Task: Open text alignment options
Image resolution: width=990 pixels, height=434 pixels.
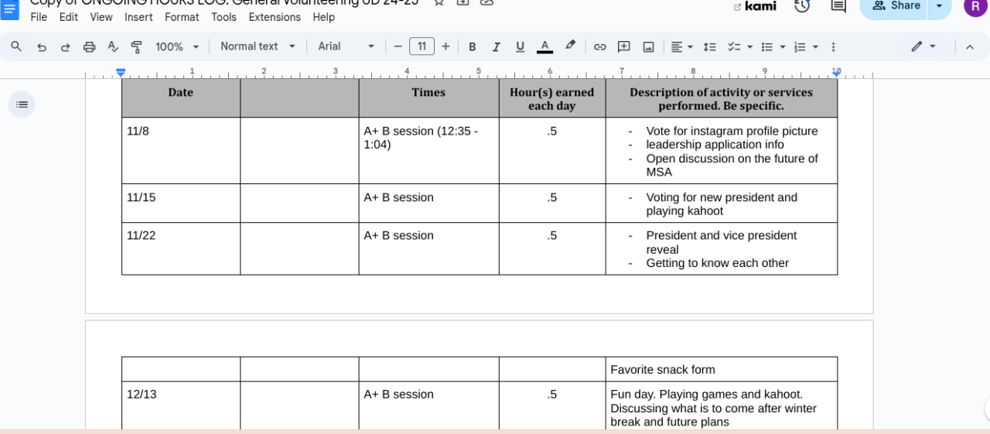Action: click(x=681, y=46)
